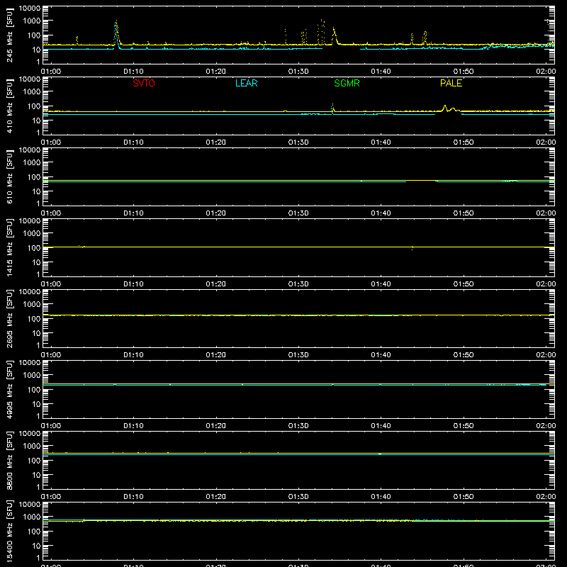
Task: Click the red SVTO station label
Action: point(144,83)
